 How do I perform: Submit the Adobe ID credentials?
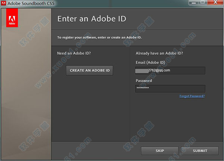(200, 151)
